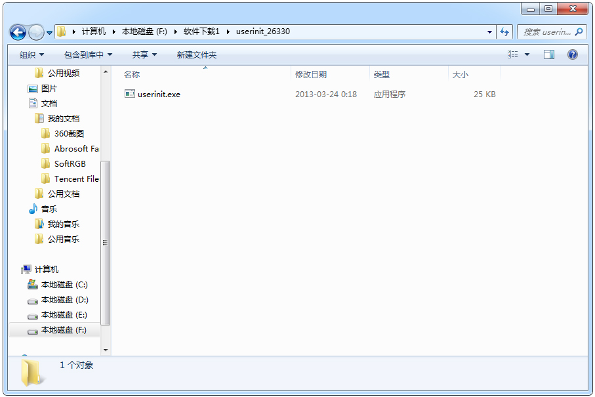The width and height of the screenshot is (595, 397).
Task: Click the 1 个对象 status text
Action: point(76,365)
